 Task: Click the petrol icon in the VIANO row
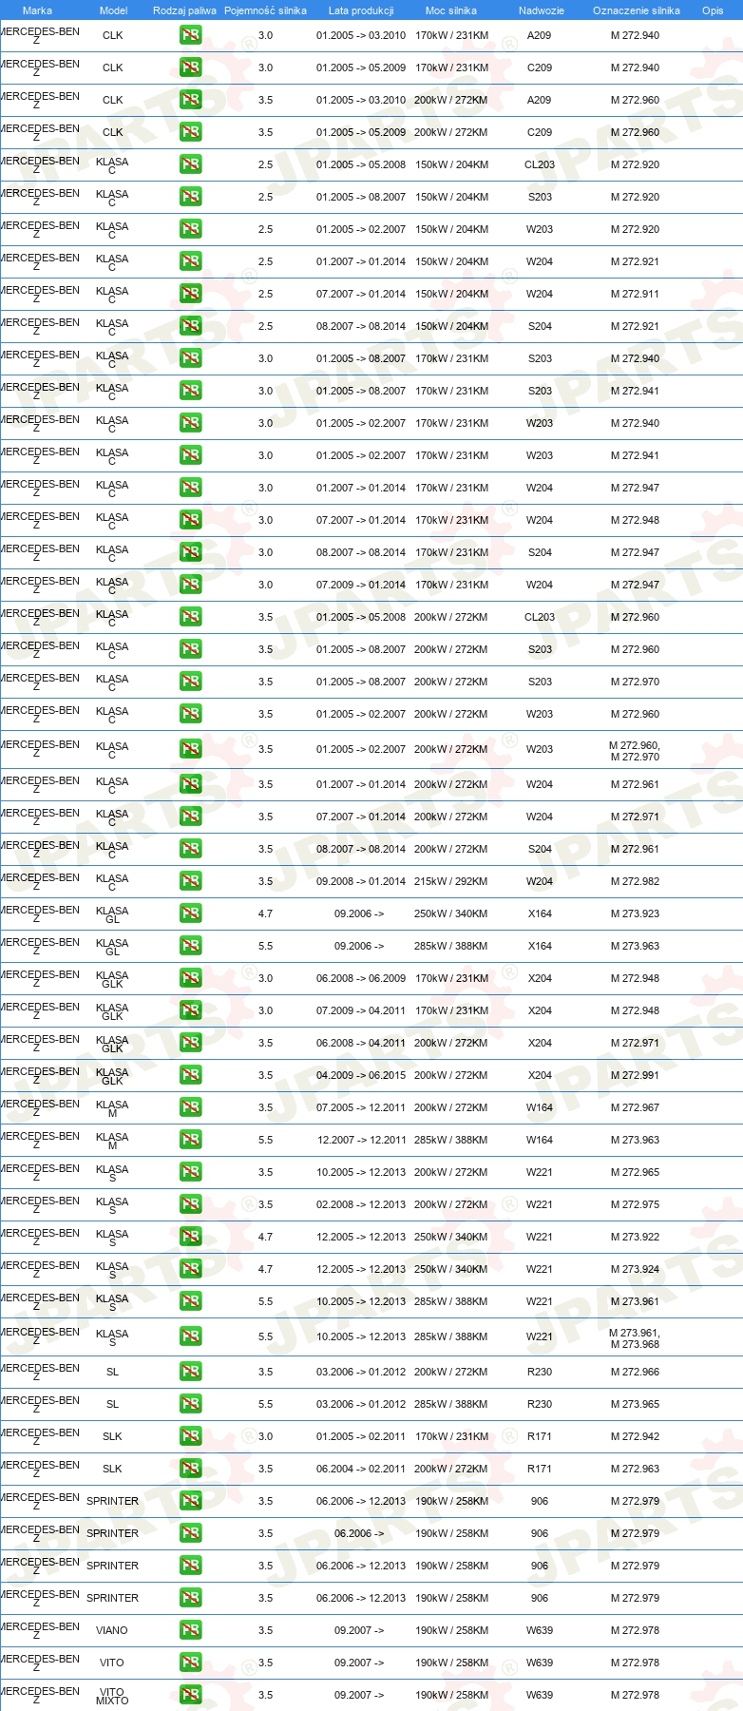point(190,1631)
